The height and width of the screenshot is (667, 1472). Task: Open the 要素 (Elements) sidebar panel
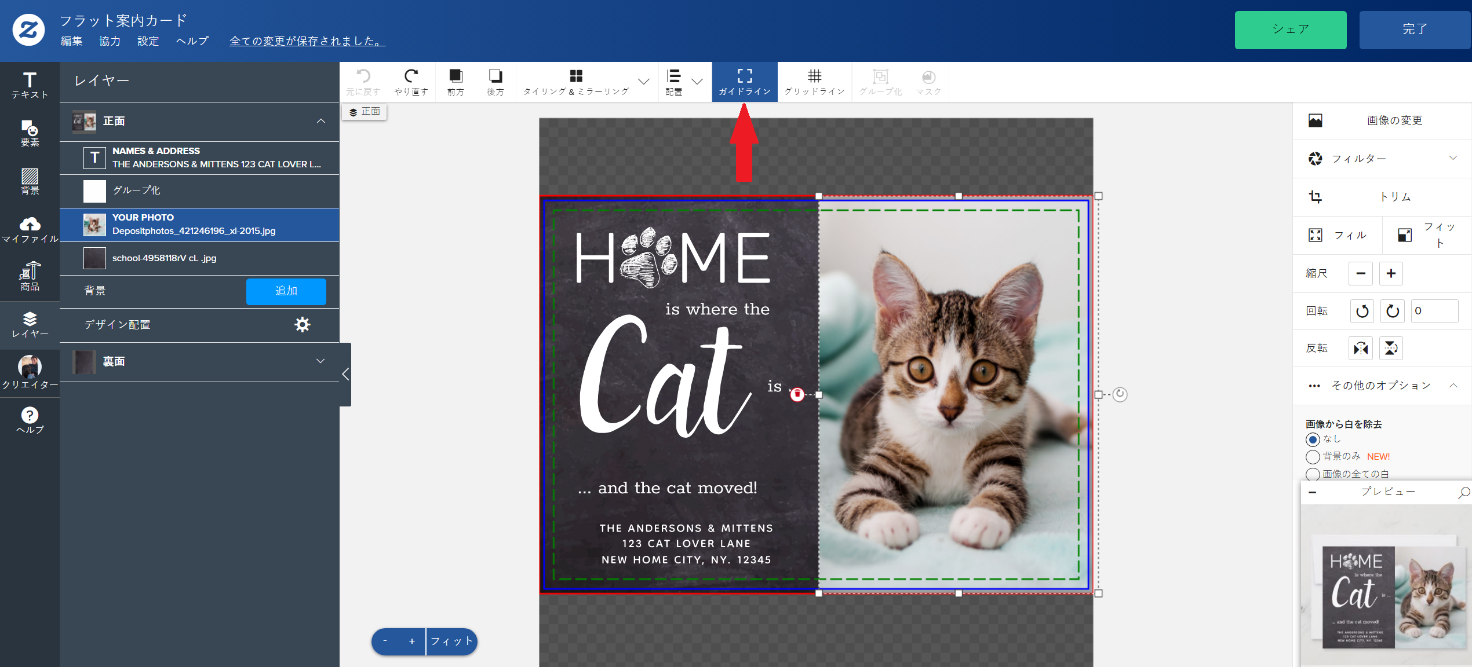pos(30,133)
